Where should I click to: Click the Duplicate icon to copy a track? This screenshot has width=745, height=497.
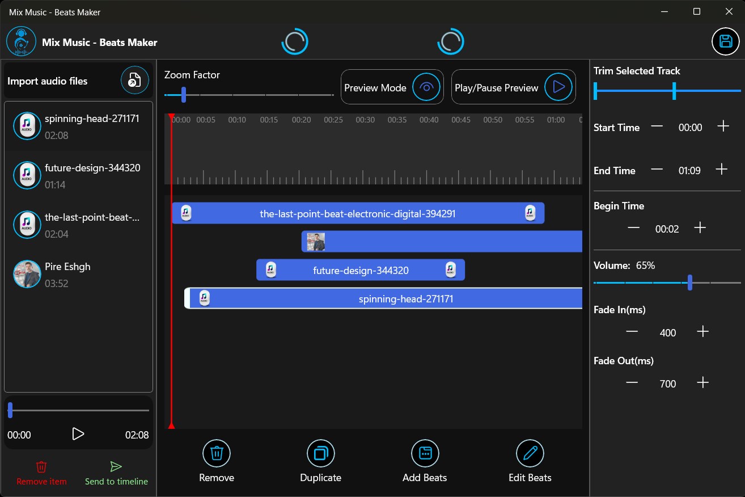coord(320,453)
